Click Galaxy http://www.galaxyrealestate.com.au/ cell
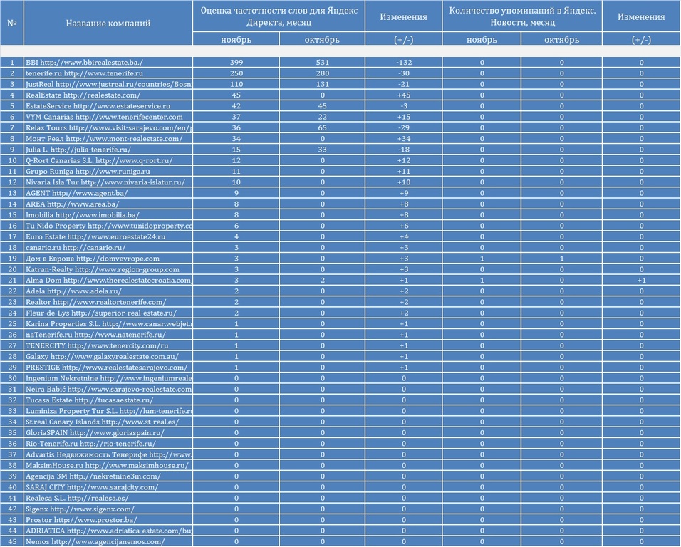Screen dimensions: 681x547 pos(108,356)
